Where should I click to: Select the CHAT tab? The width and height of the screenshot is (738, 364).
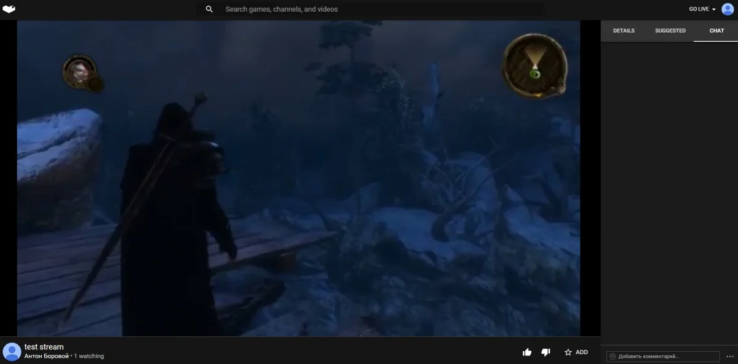click(716, 31)
